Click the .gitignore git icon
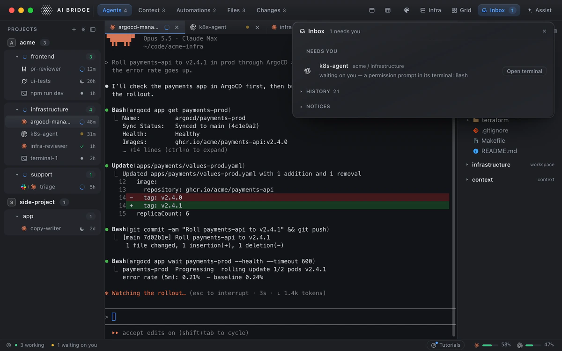 (476, 131)
